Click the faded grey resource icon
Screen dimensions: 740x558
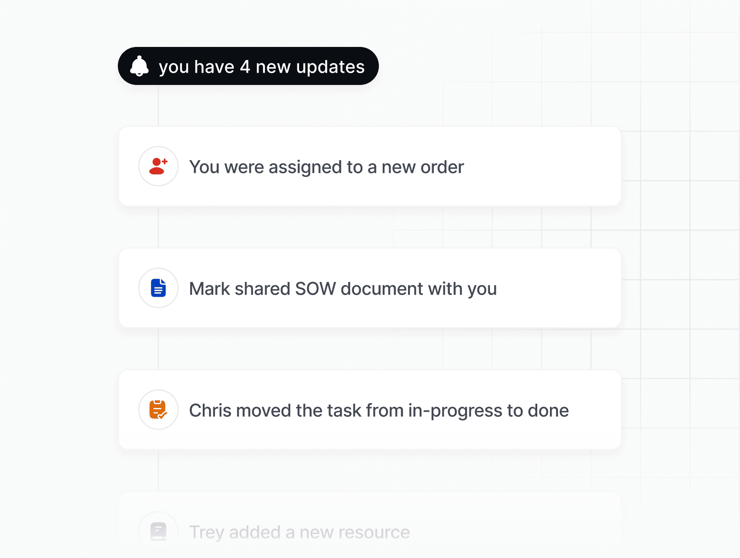158,531
